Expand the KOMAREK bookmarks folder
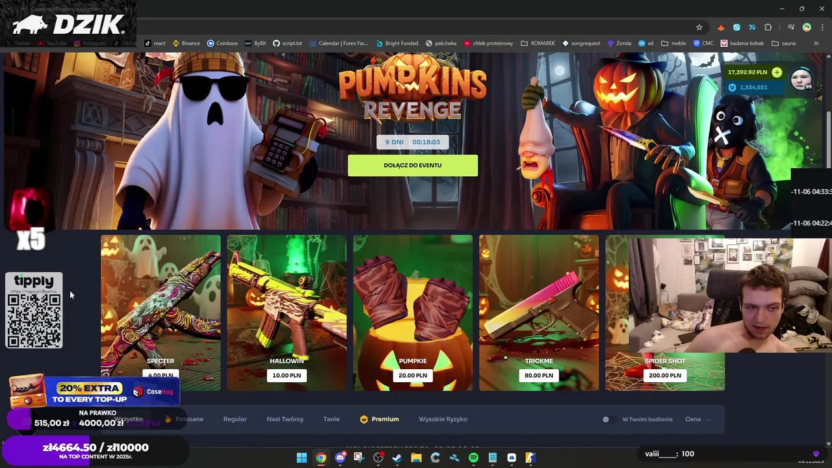Screen dimensions: 832x468 [x=538, y=44]
